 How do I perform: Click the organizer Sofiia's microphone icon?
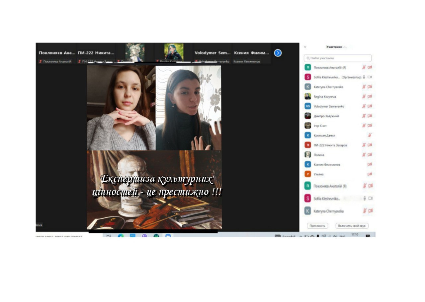tap(364, 77)
